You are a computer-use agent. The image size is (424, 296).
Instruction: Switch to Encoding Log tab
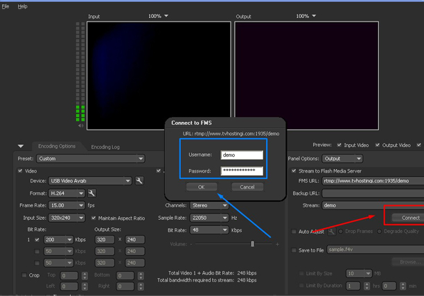tap(105, 147)
